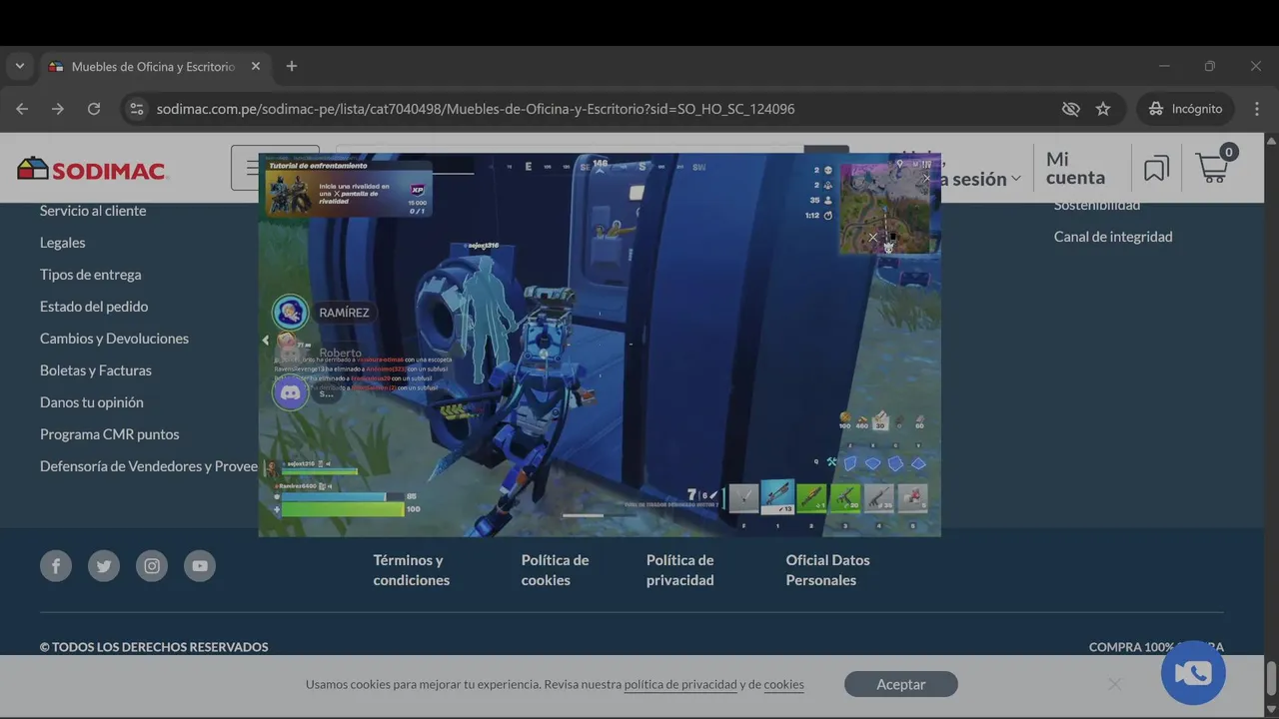
Task: Click the scrollbar up arrow
Action: [1271, 141]
